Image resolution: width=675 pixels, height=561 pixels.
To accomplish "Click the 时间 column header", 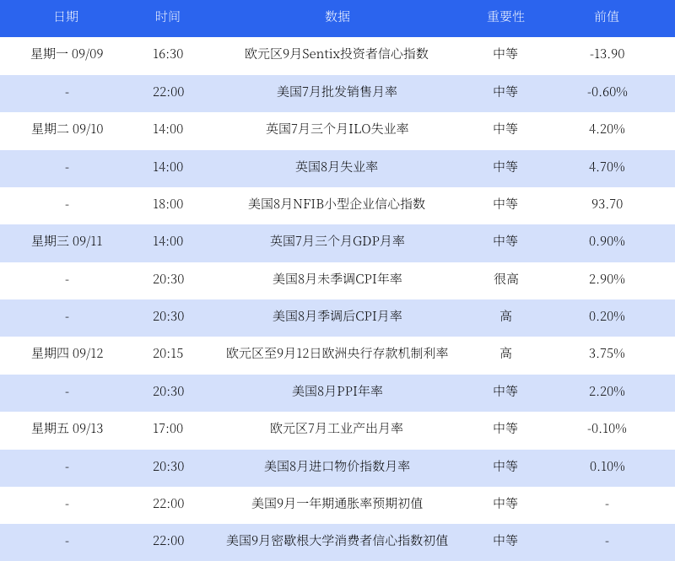I will [x=168, y=17].
